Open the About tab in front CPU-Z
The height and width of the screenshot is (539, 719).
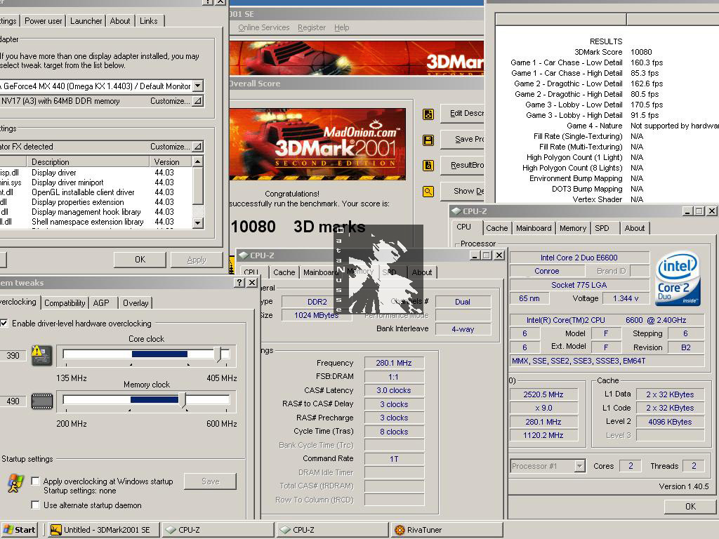point(635,228)
